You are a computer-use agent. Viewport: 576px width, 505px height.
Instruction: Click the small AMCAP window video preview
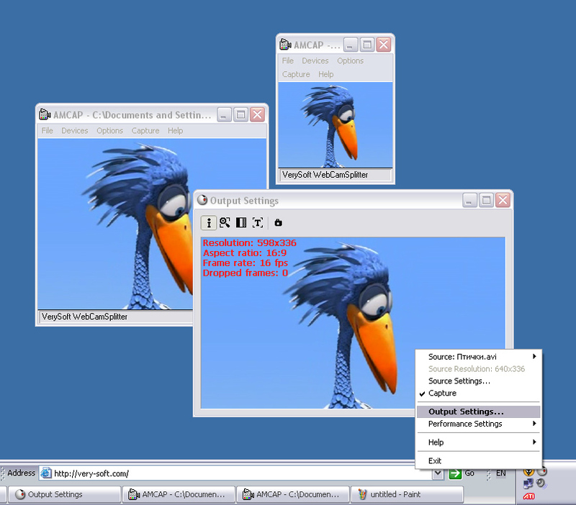coord(335,124)
